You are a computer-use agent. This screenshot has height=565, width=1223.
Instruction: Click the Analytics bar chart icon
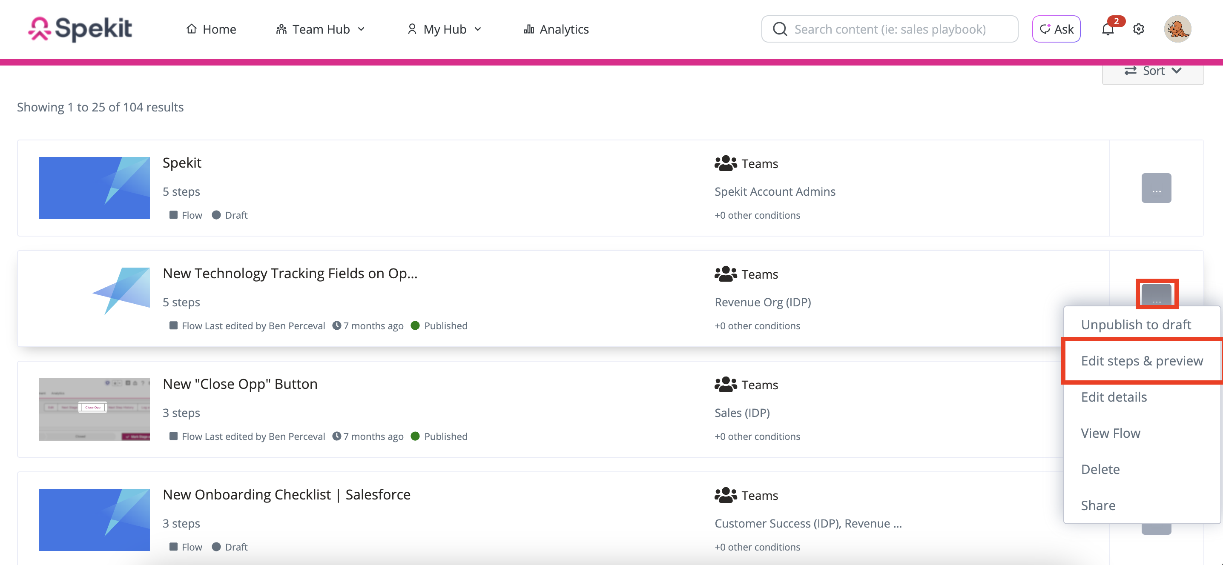pos(529,29)
